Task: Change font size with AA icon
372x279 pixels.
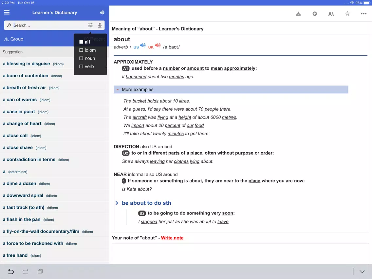Action: tap(331, 14)
